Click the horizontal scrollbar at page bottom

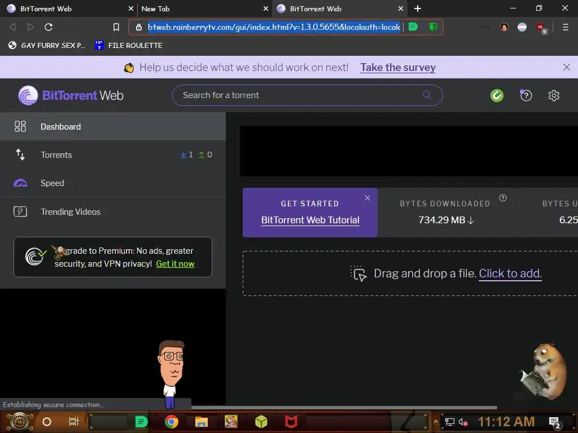coord(344,408)
